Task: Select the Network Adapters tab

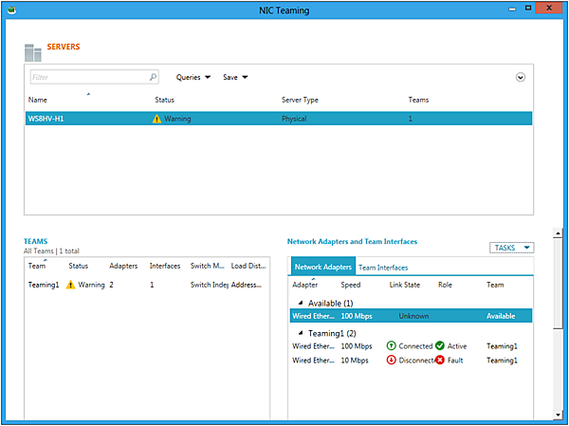Action: point(322,268)
